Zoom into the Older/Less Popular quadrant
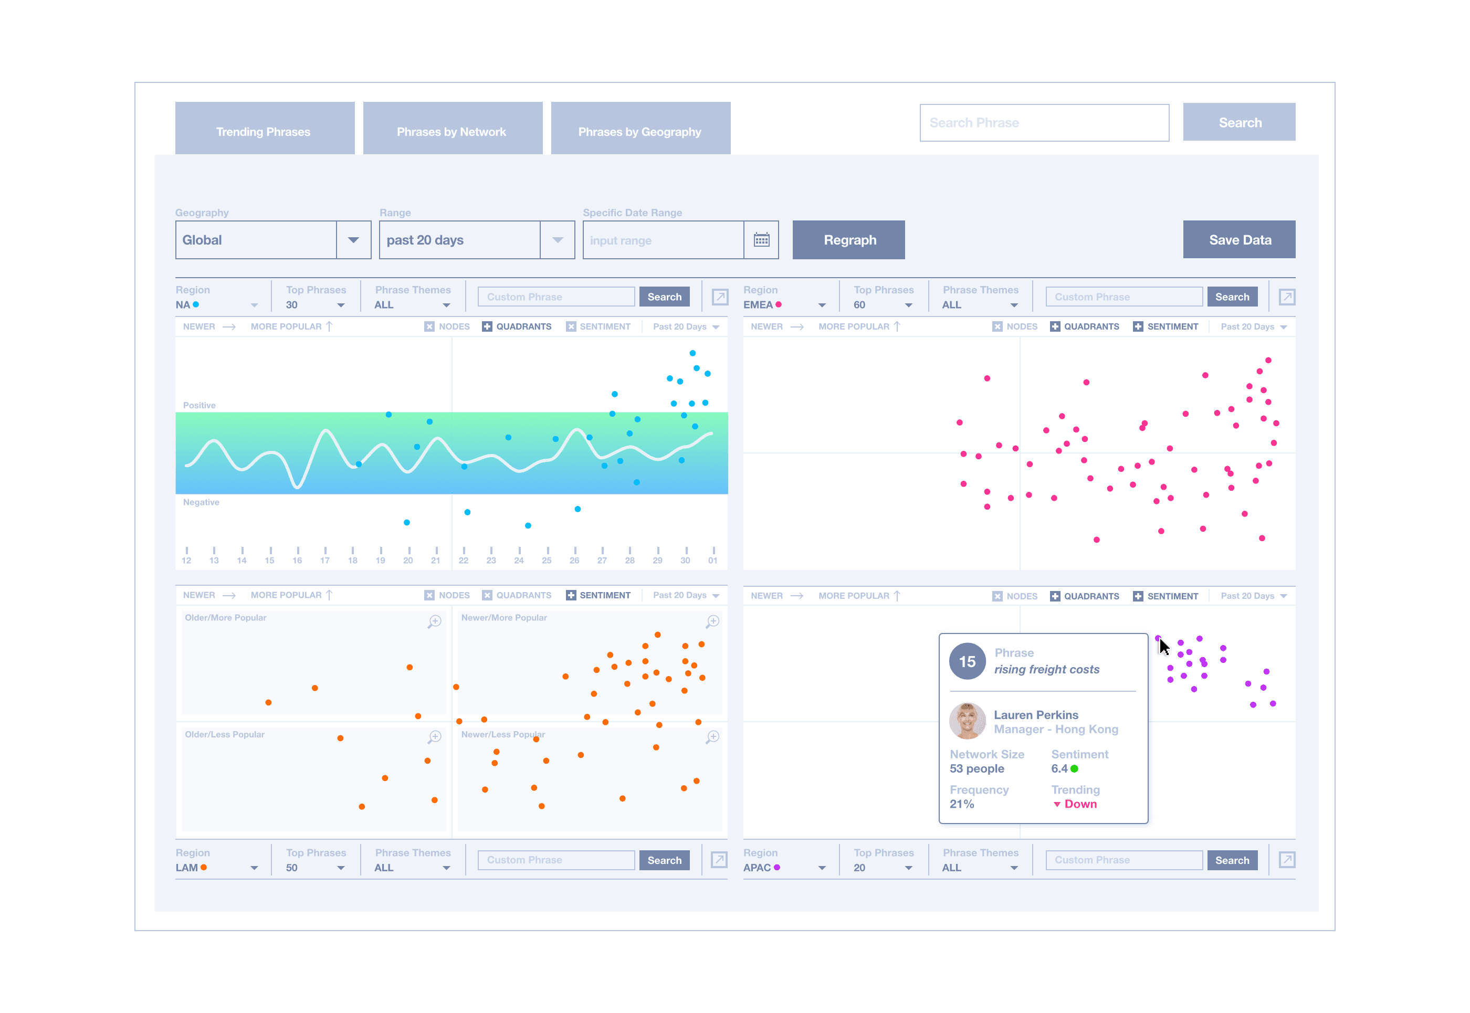This screenshot has height=1013, width=1470. [434, 737]
